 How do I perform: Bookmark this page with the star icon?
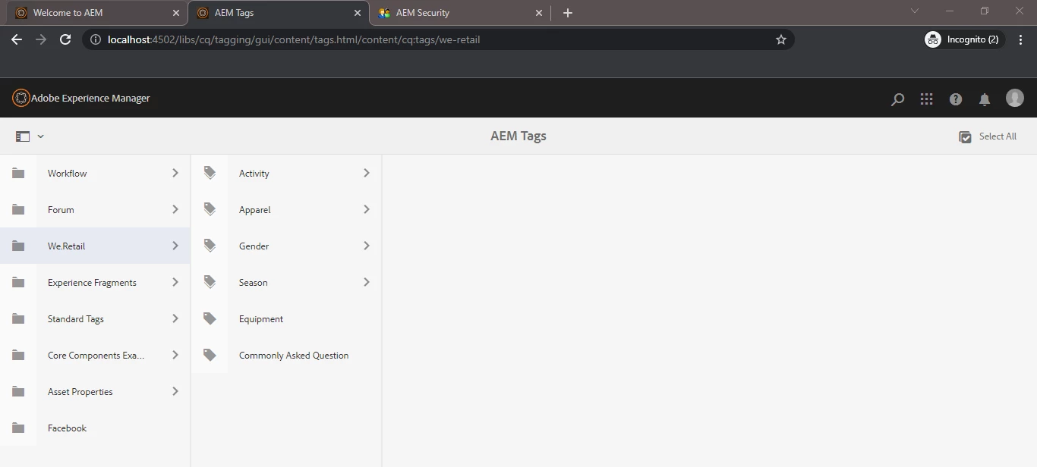(x=780, y=39)
